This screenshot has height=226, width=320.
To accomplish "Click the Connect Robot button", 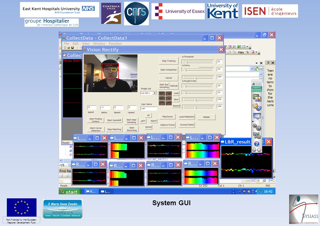I will (x=187, y=125).
